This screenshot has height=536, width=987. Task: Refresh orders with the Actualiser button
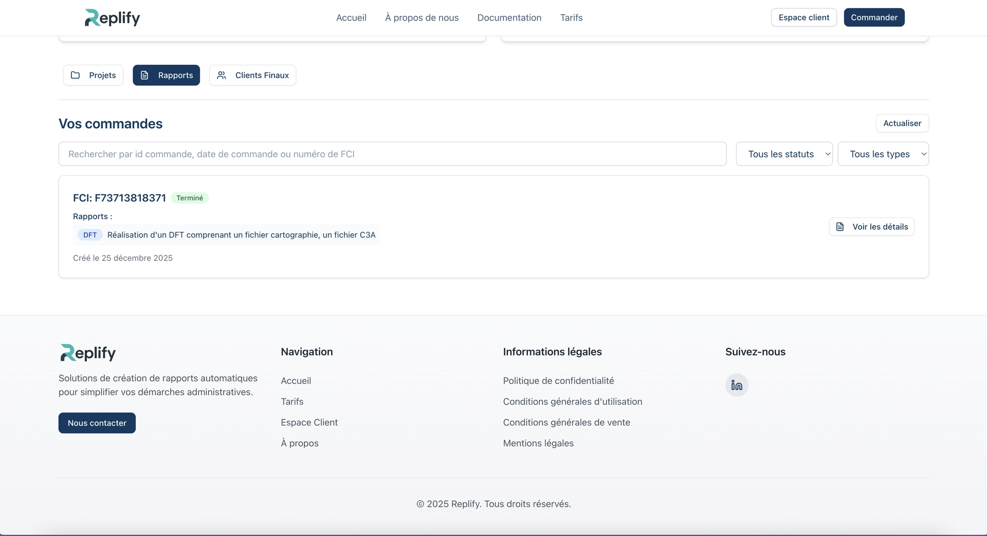pos(902,123)
